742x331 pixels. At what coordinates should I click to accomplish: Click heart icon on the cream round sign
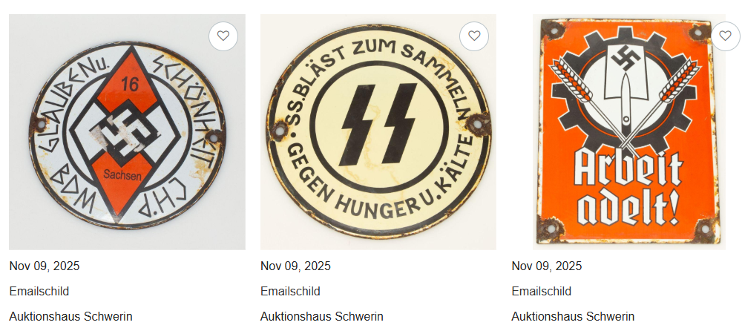[x=474, y=36]
